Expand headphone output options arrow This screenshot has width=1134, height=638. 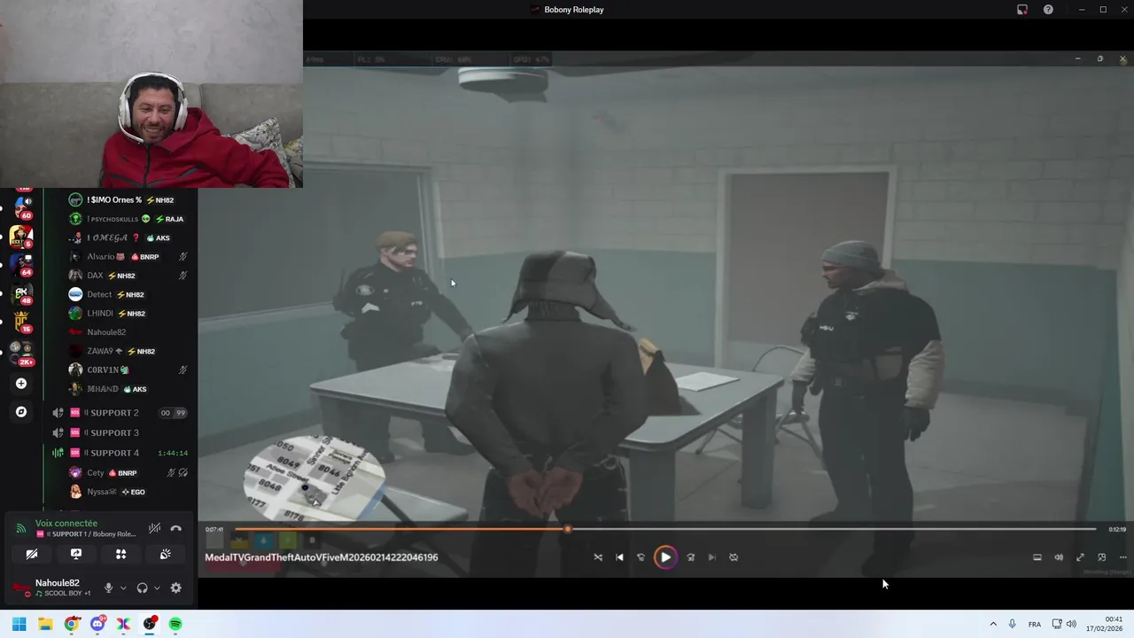click(x=157, y=587)
